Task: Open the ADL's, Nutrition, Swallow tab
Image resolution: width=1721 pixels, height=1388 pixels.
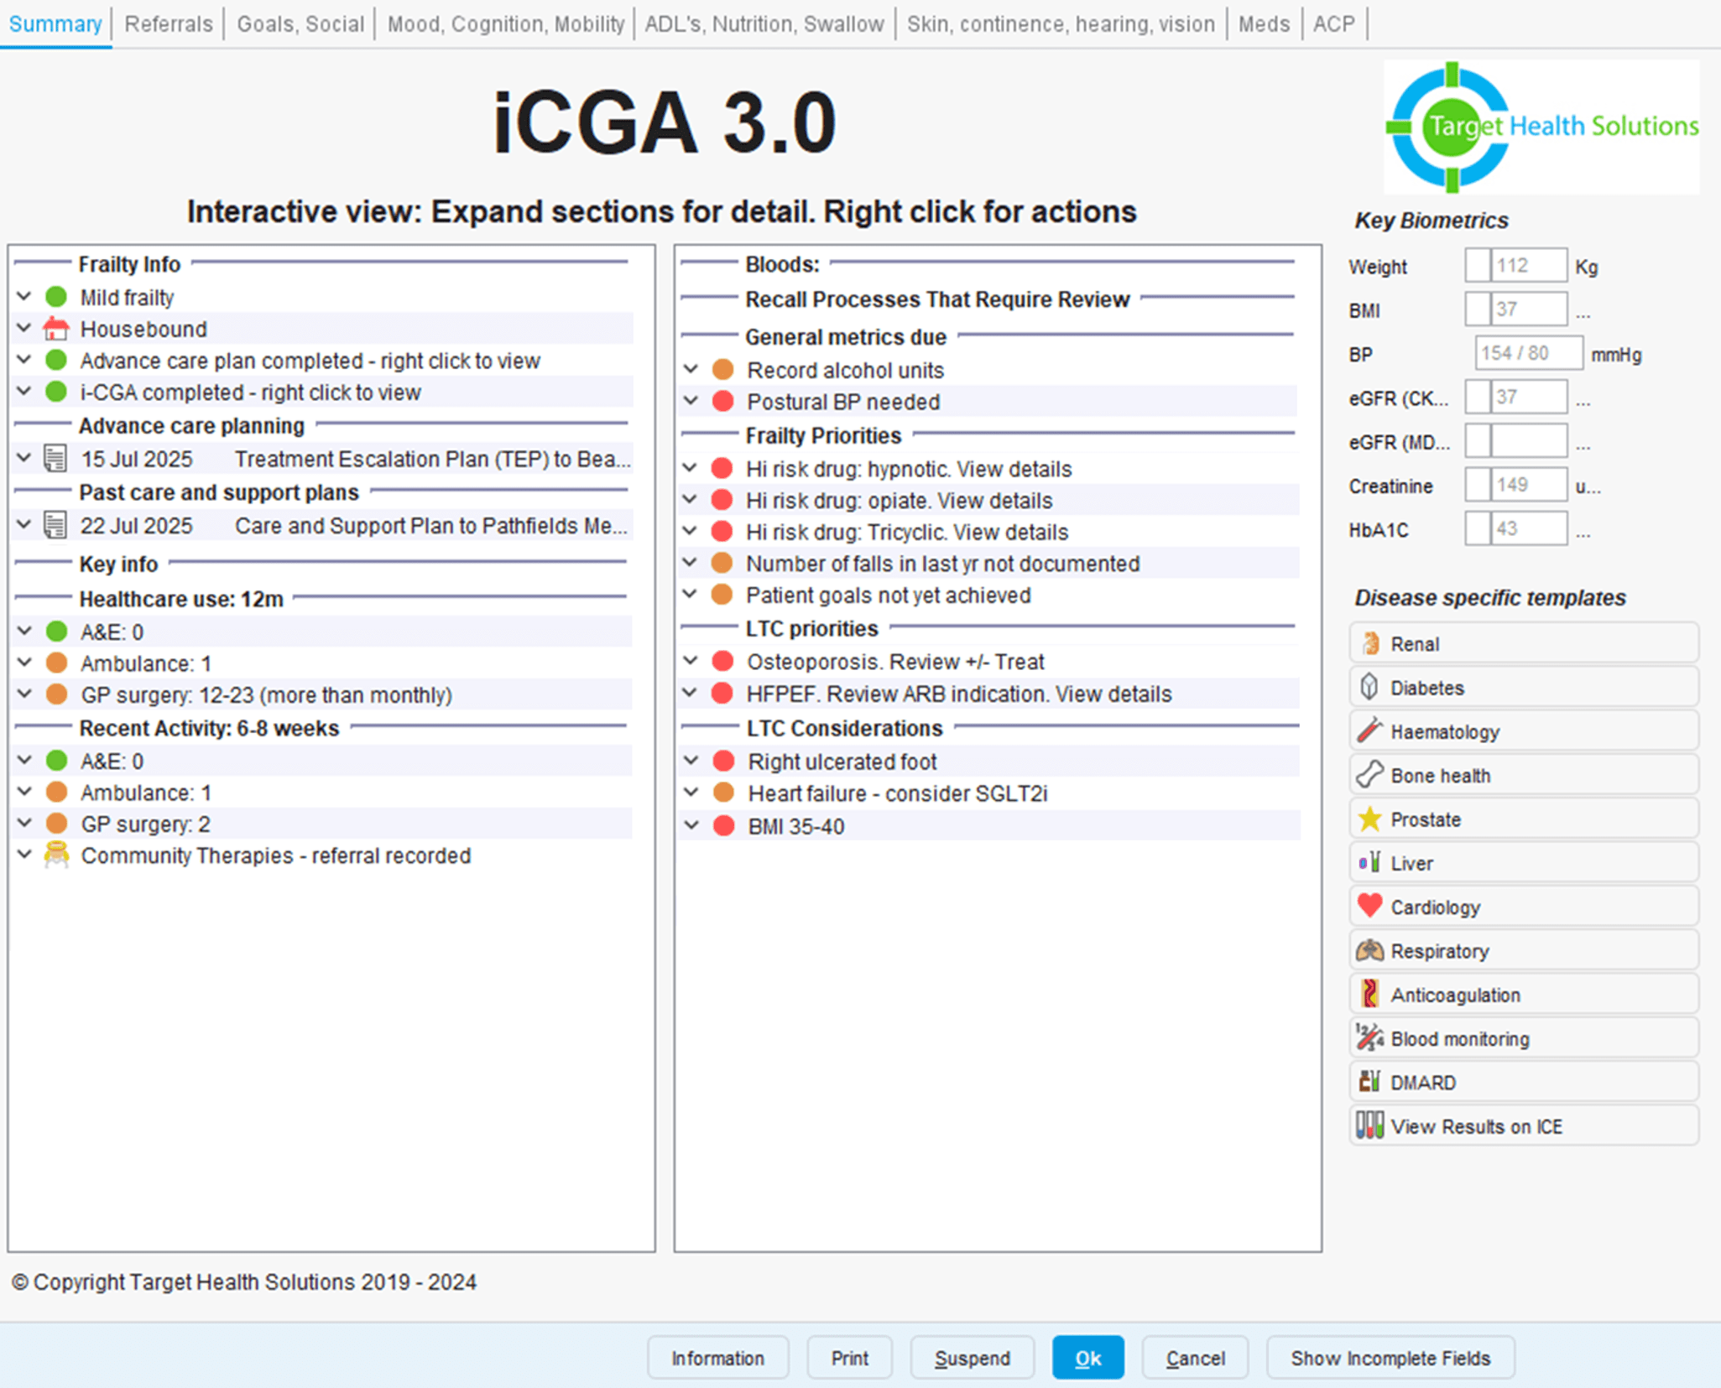Action: tap(764, 23)
